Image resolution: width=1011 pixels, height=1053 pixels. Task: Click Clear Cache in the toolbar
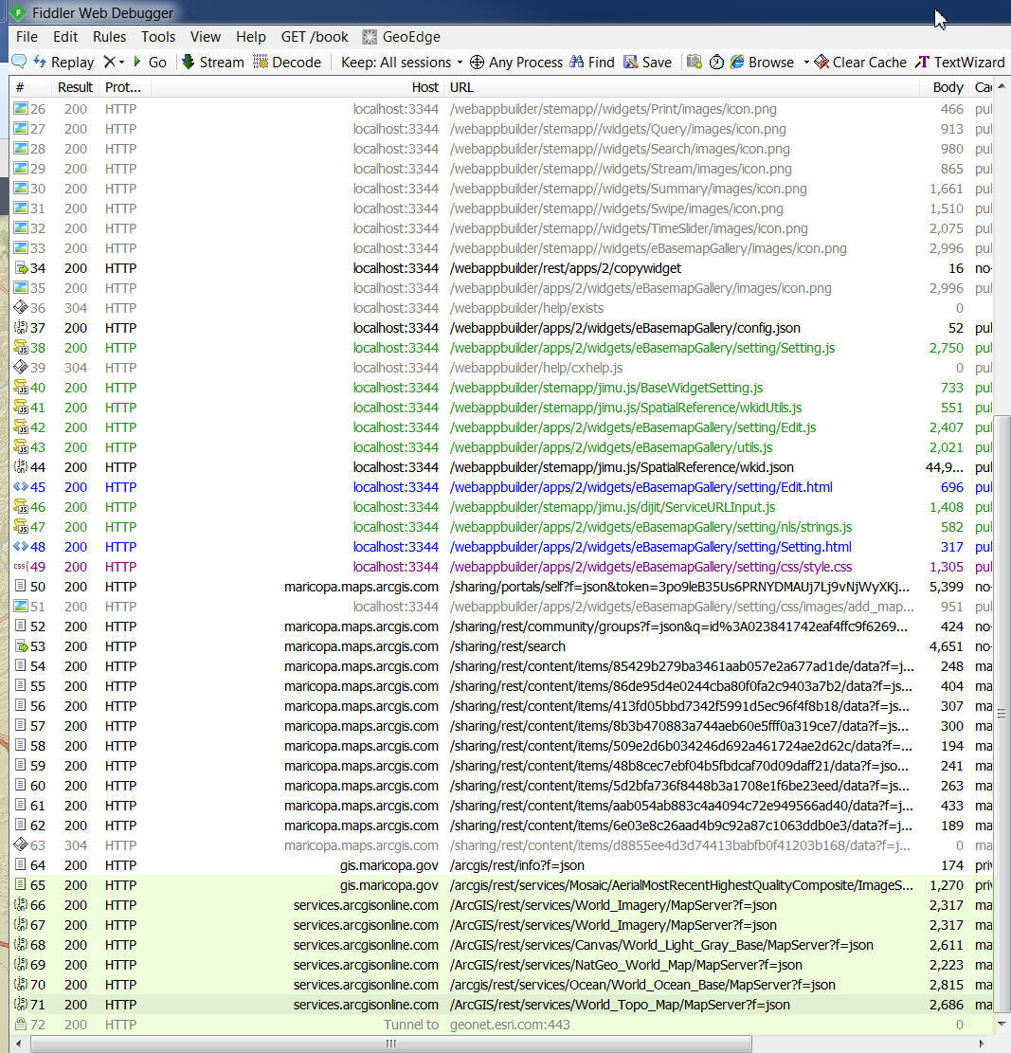(x=860, y=62)
